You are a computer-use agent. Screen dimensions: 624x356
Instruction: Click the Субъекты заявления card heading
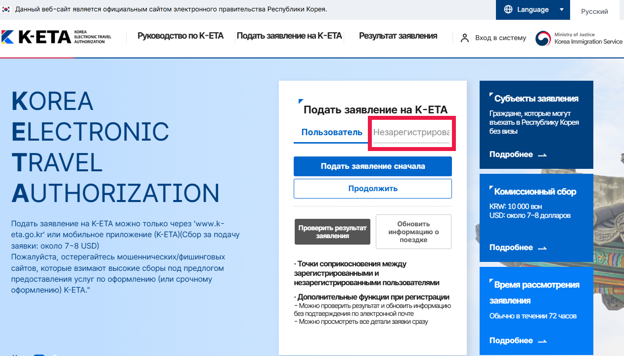point(536,99)
